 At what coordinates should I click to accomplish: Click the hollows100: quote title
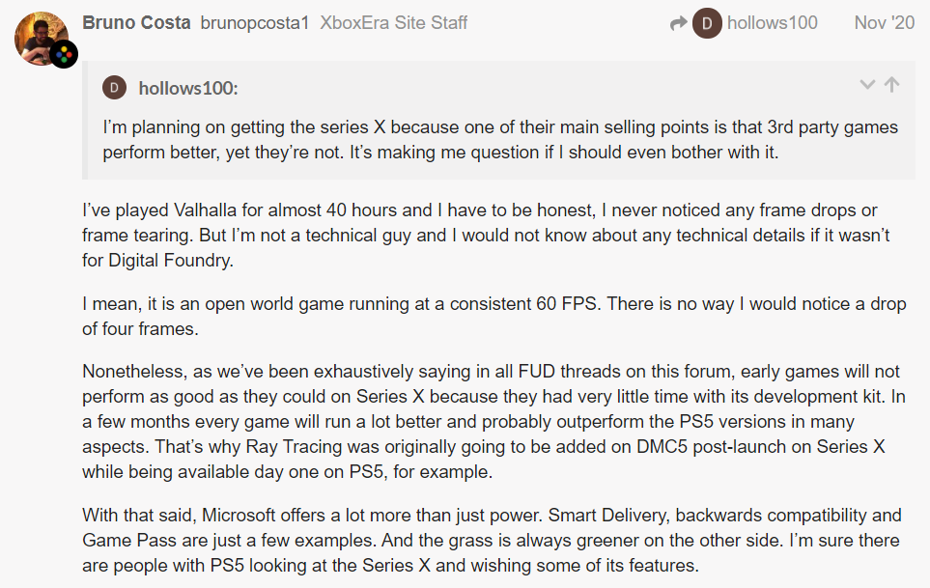(188, 88)
